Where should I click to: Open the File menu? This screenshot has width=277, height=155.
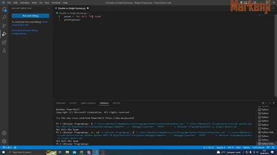tap(9, 3)
